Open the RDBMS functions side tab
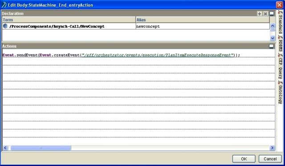The image size is (285, 166). [280, 44]
